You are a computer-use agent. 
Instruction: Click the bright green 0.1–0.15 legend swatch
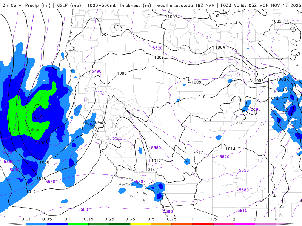pyautogui.click(x=78, y=224)
